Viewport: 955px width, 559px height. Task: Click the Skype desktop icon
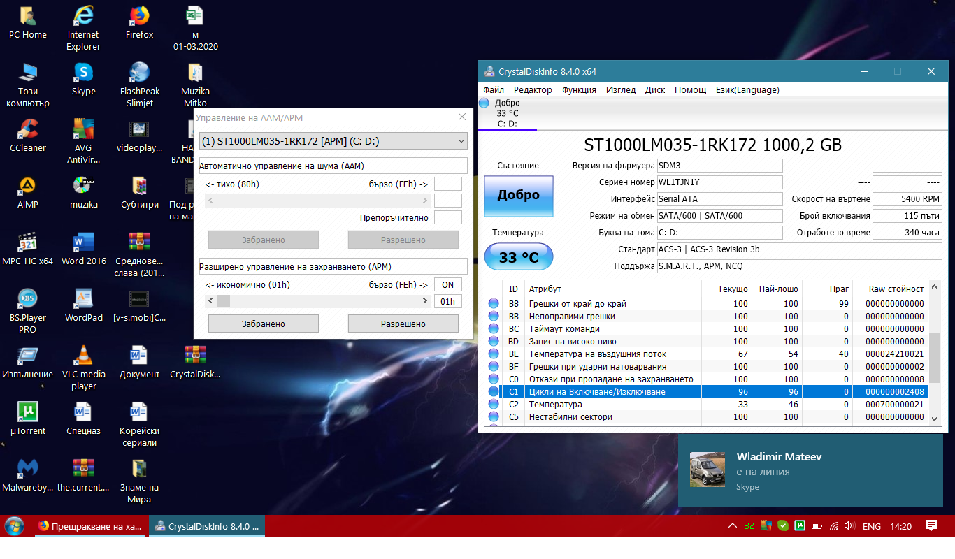[x=84, y=73]
